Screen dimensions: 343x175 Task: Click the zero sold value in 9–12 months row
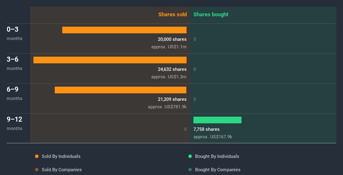point(185,130)
